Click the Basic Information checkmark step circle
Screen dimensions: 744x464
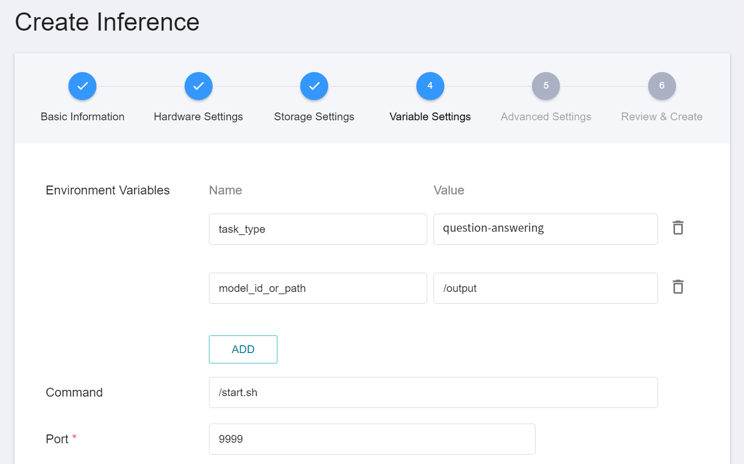coord(82,86)
